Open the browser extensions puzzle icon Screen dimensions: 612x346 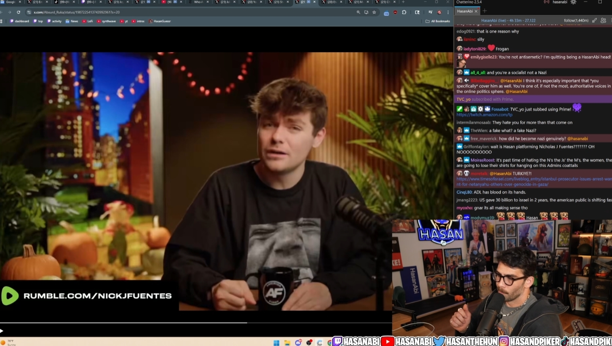[x=404, y=12]
